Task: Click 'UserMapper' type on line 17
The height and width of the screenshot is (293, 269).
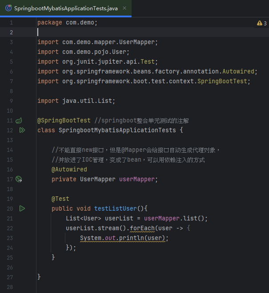Action: click(x=98, y=179)
